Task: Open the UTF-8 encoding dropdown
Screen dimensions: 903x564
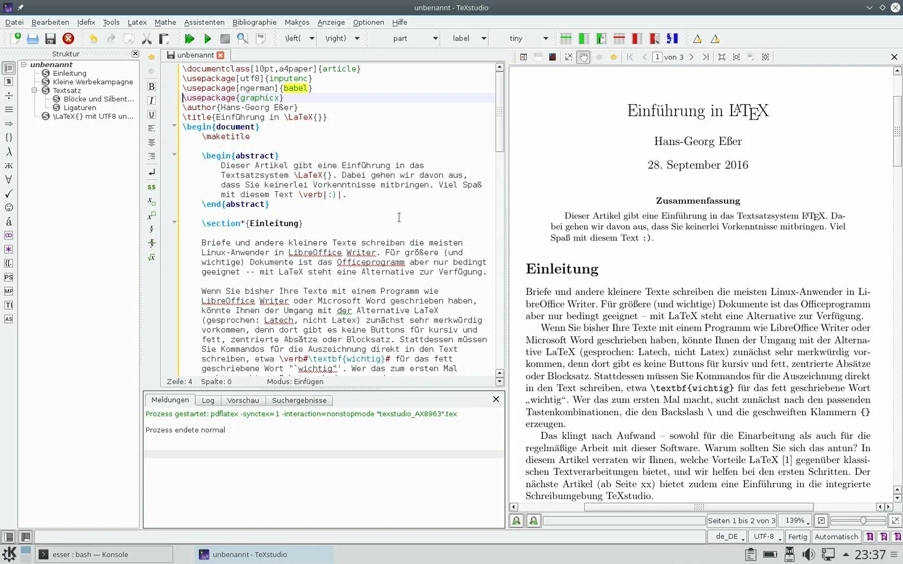Action: pyautogui.click(x=766, y=536)
